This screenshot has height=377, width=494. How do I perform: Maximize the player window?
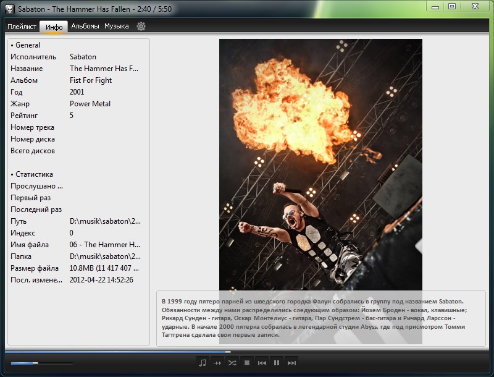pyautogui.click(x=452, y=7)
